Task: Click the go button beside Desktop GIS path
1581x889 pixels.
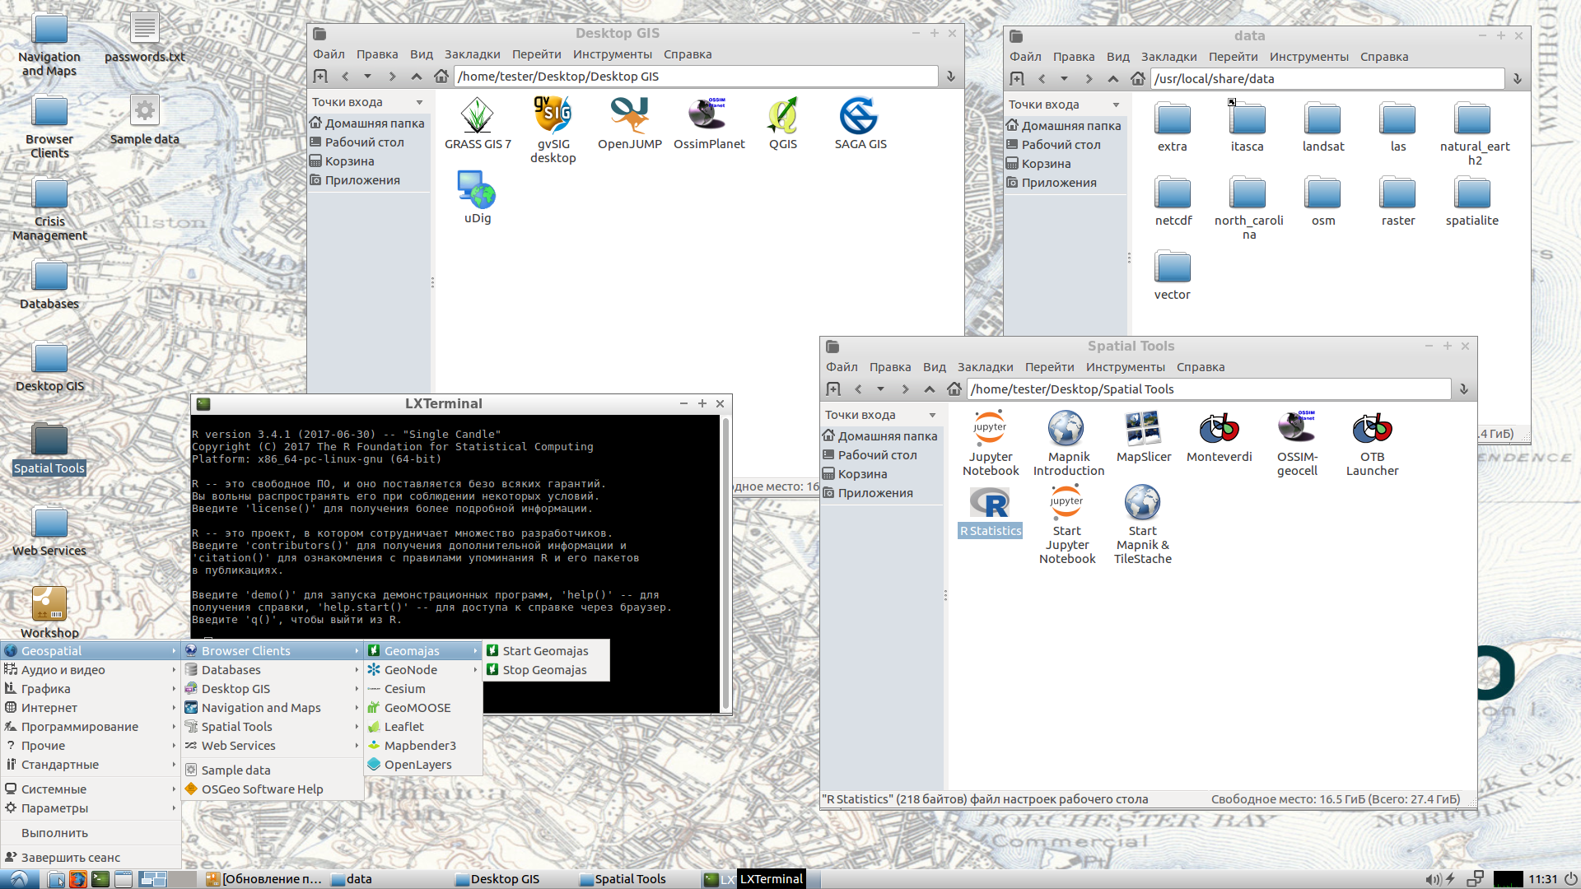Action: 951,77
